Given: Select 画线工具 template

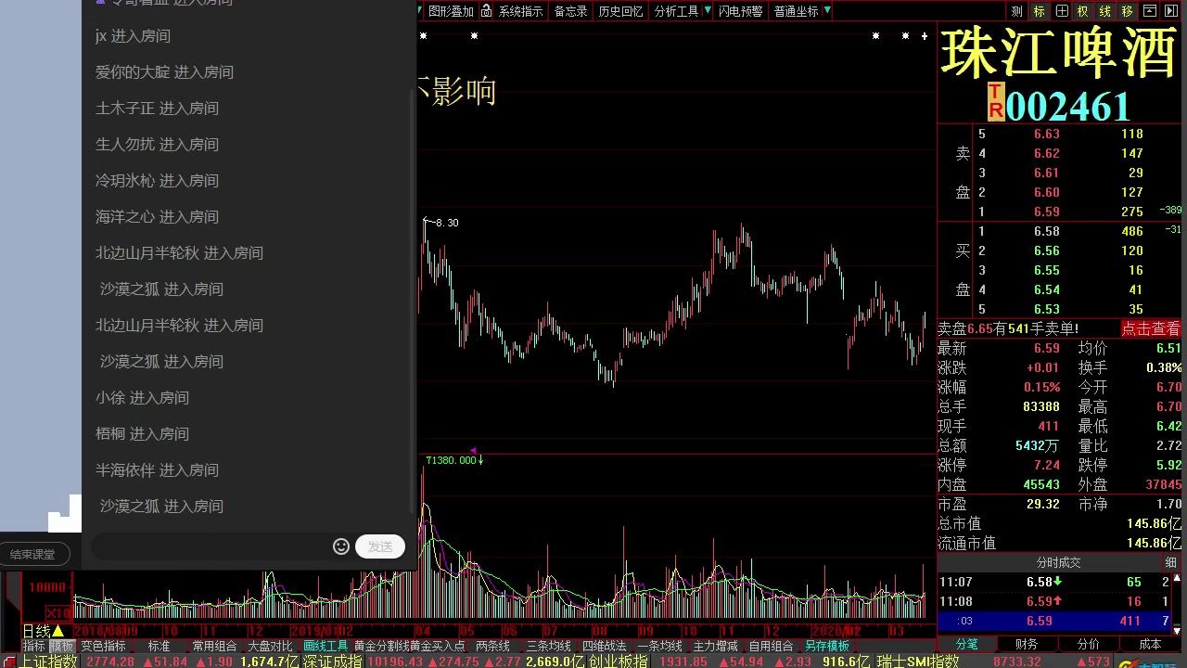Looking at the screenshot, I should click(325, 646).
